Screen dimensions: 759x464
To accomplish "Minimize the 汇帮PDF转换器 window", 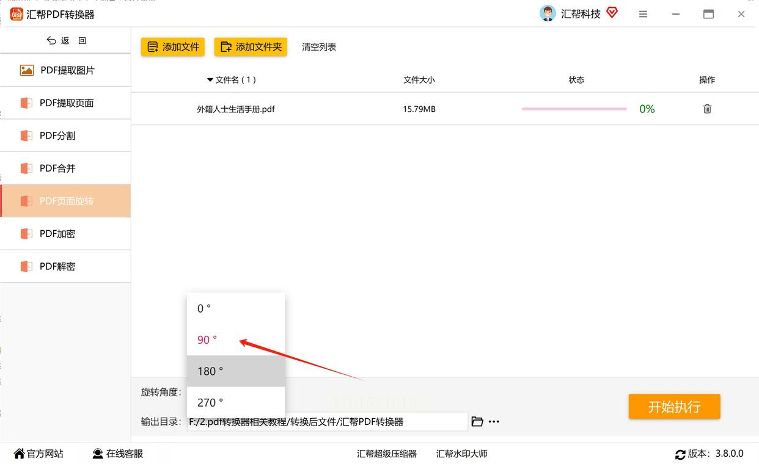I will pos(675,14).
